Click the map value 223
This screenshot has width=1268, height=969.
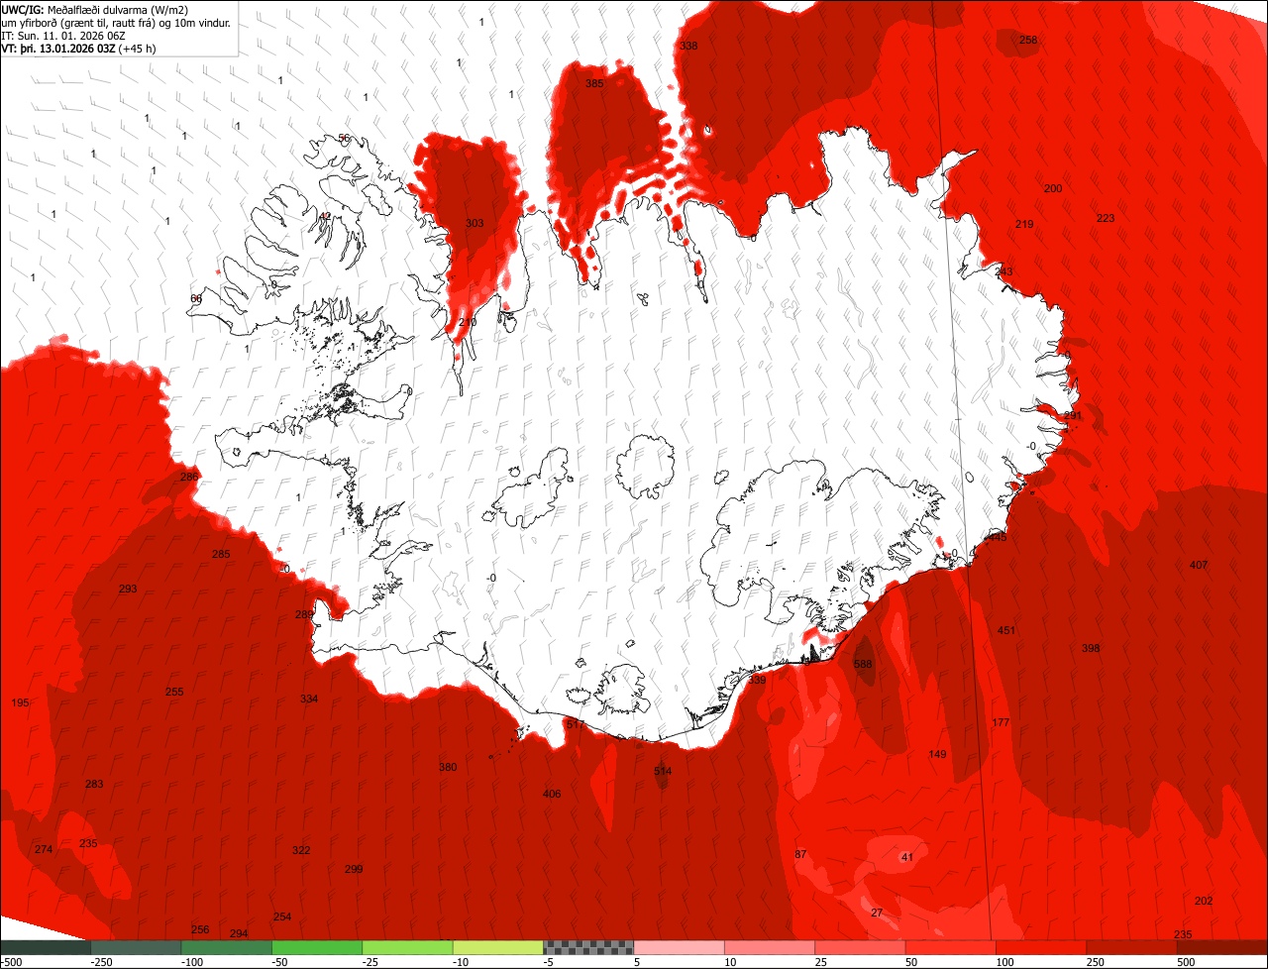point(1106,218)
